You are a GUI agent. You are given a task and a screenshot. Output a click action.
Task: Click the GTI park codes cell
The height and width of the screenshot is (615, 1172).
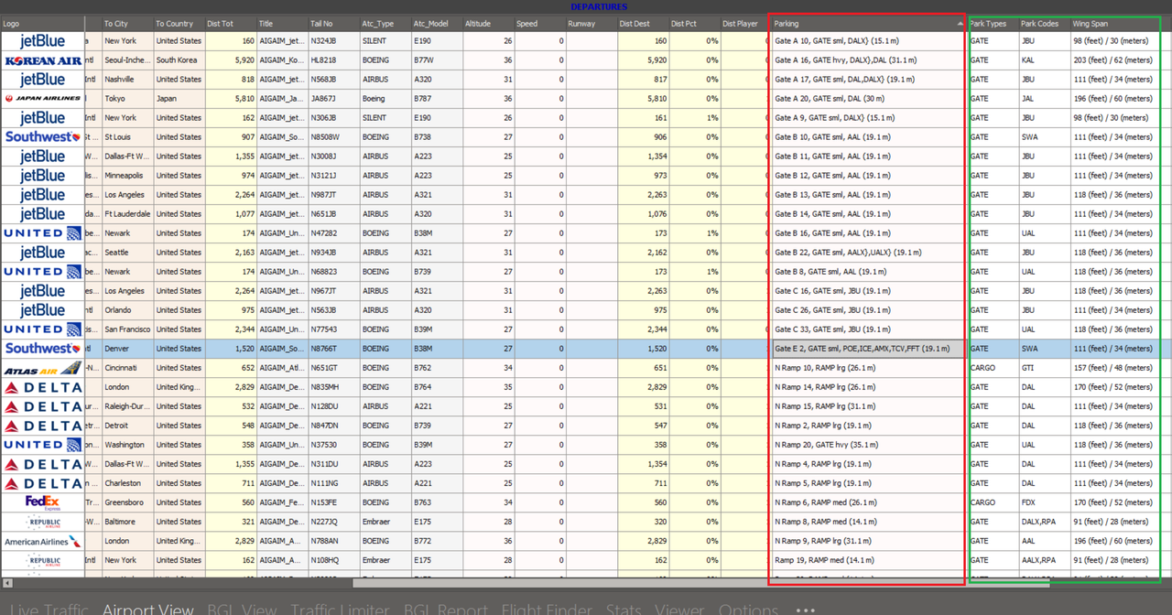pos(1044,368)
